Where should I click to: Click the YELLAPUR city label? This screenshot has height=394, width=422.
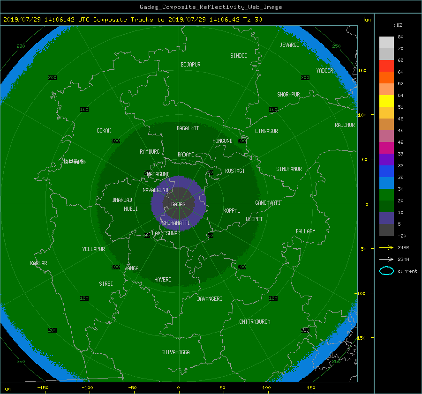coord(93,249)
